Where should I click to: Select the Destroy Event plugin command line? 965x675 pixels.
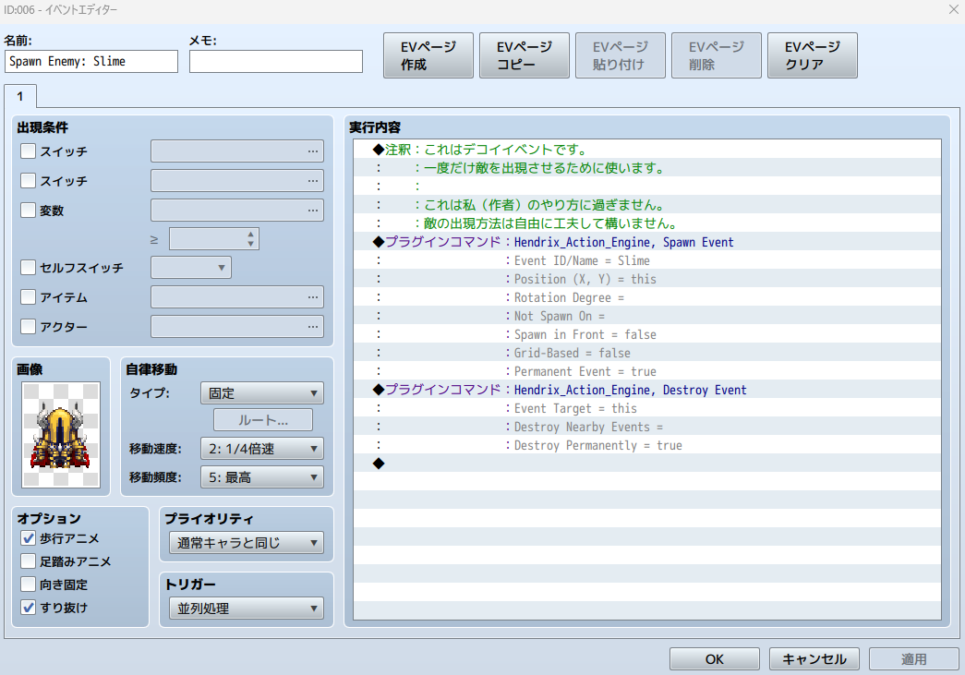[x=630, y=390]
